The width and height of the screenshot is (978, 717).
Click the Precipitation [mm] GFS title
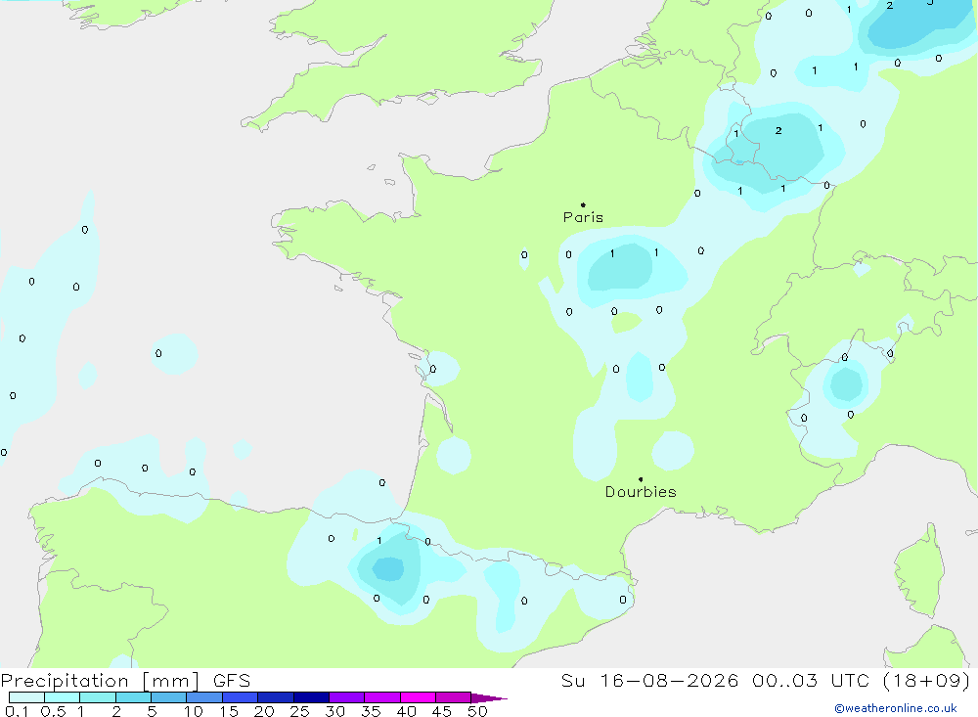(x=125, y=680)
